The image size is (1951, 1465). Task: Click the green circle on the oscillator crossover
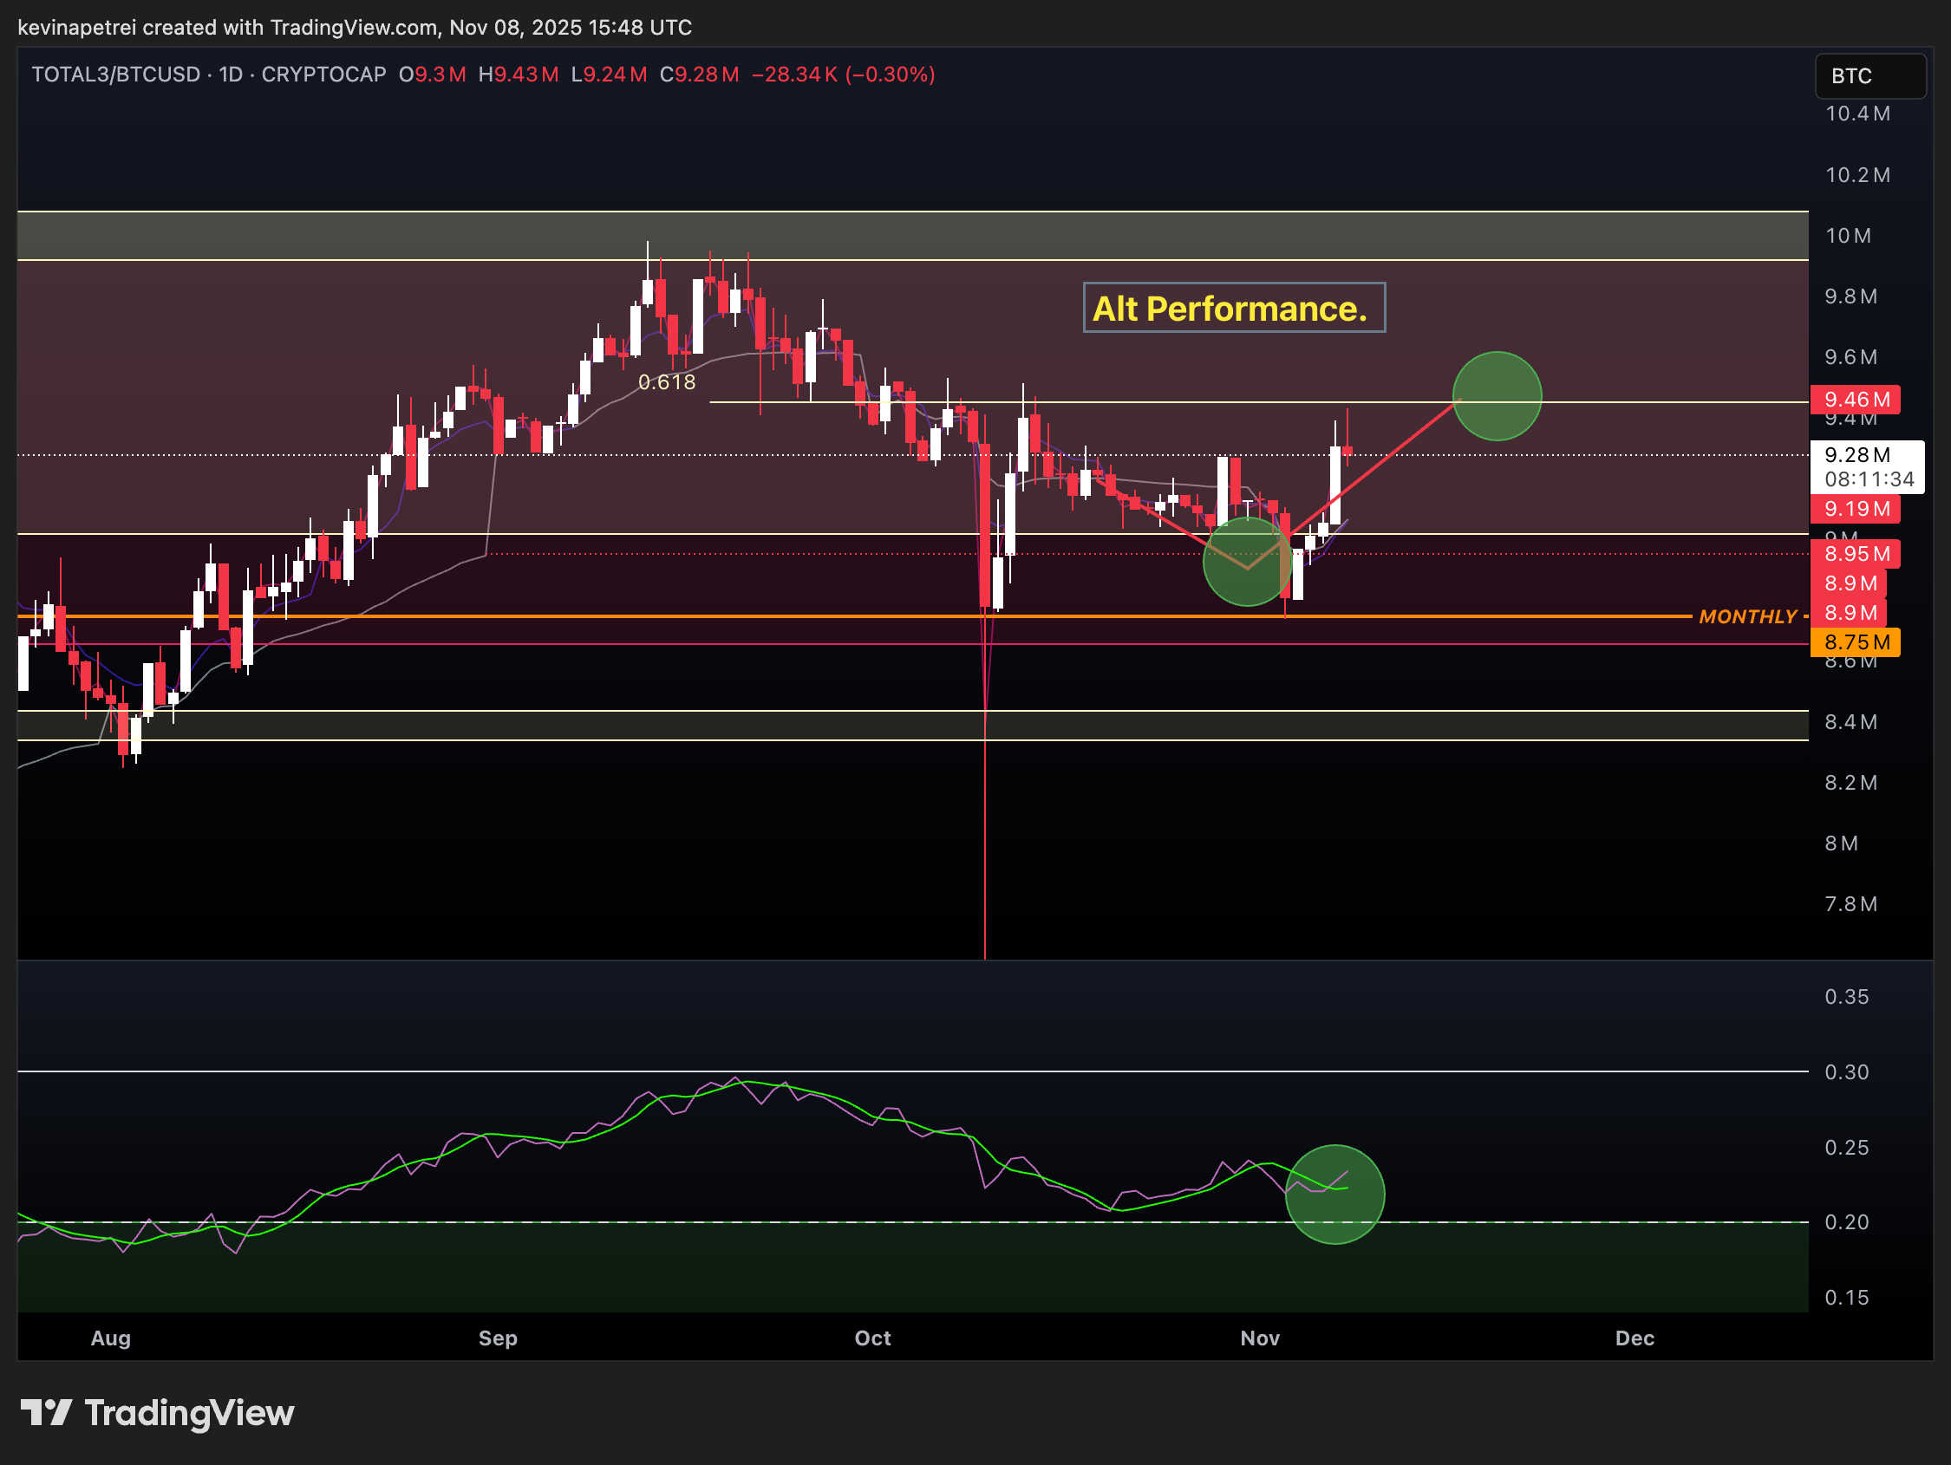1334,1195
